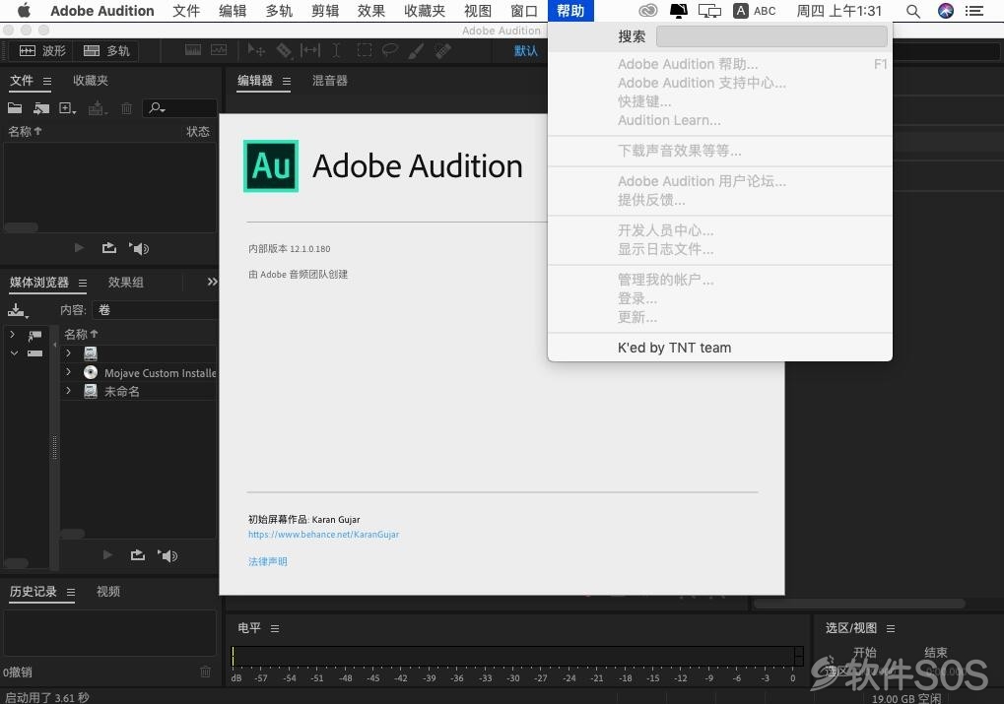Click the level meter bar
This screenshot has width=1004, height=704.
pos(517,656)
